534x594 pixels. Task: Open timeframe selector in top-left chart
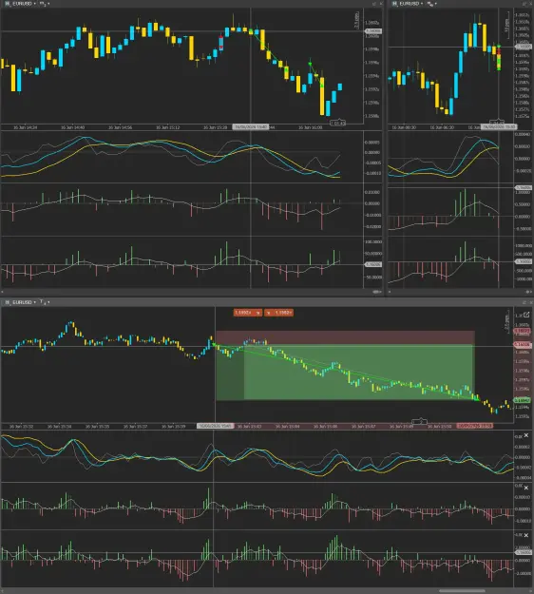(x=45, y=4)
